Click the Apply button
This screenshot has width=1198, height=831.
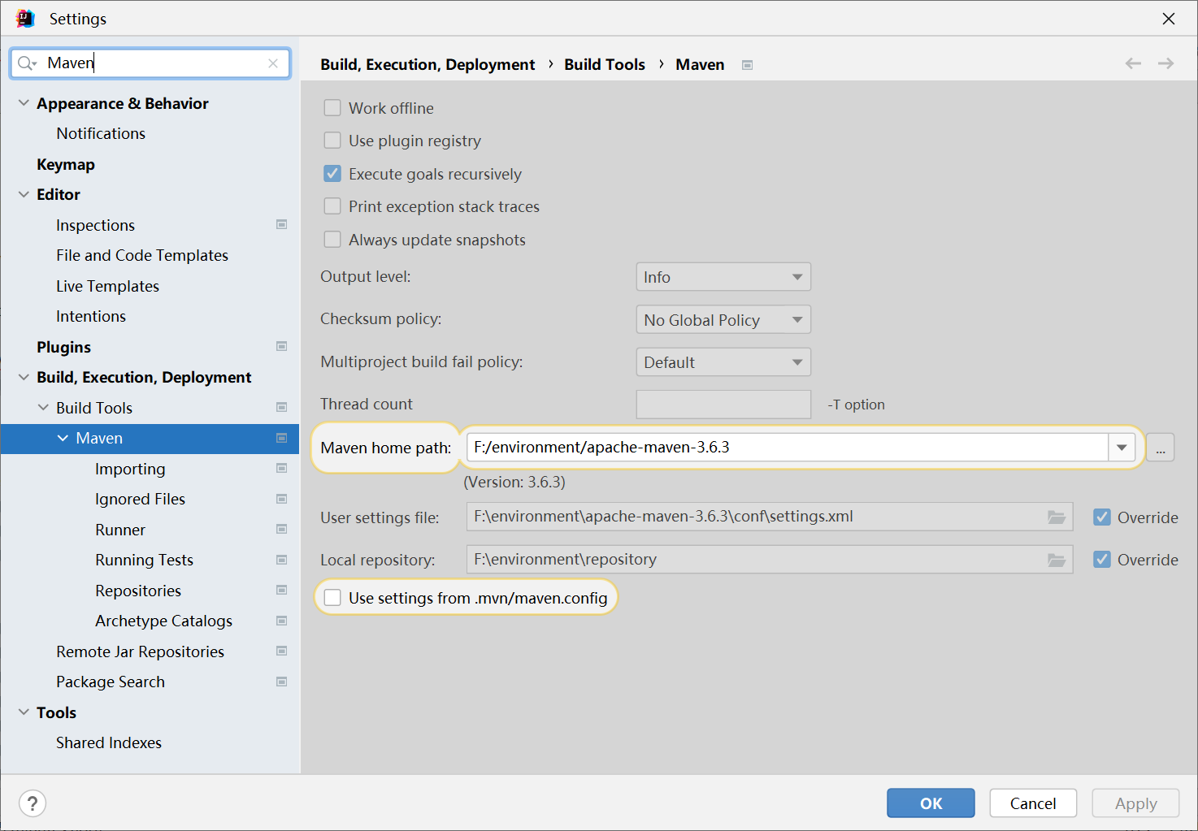click(1135, 803)
